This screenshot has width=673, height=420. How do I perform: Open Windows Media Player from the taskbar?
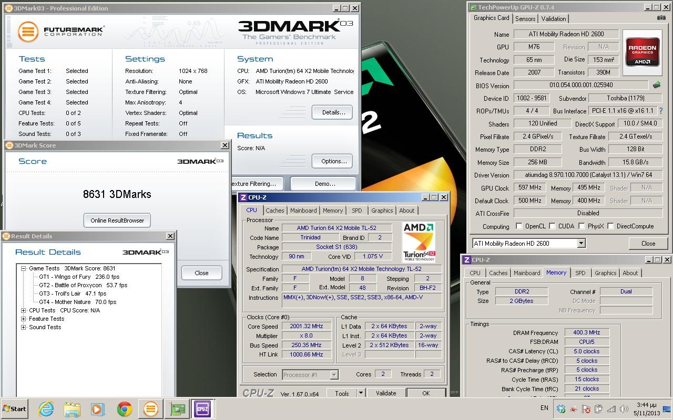click(98, 409)
